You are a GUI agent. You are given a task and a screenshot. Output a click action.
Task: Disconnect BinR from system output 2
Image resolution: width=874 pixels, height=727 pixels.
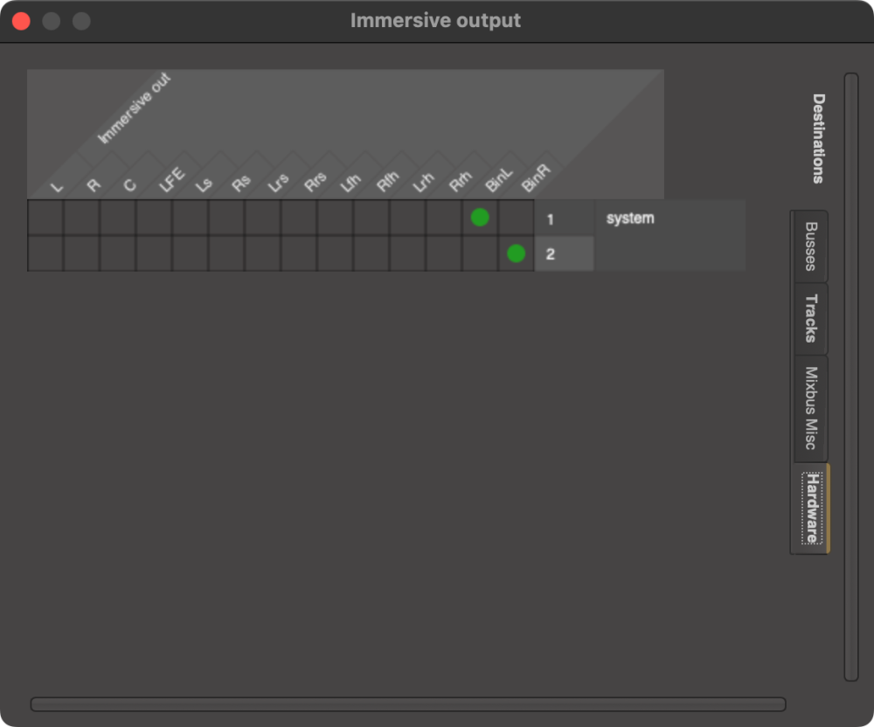pos(517,253)
